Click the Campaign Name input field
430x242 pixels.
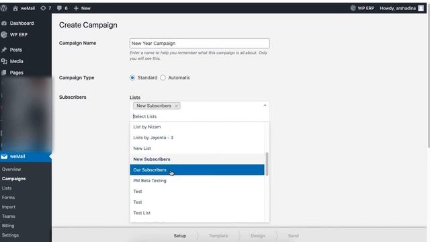[x=200, y=43]
